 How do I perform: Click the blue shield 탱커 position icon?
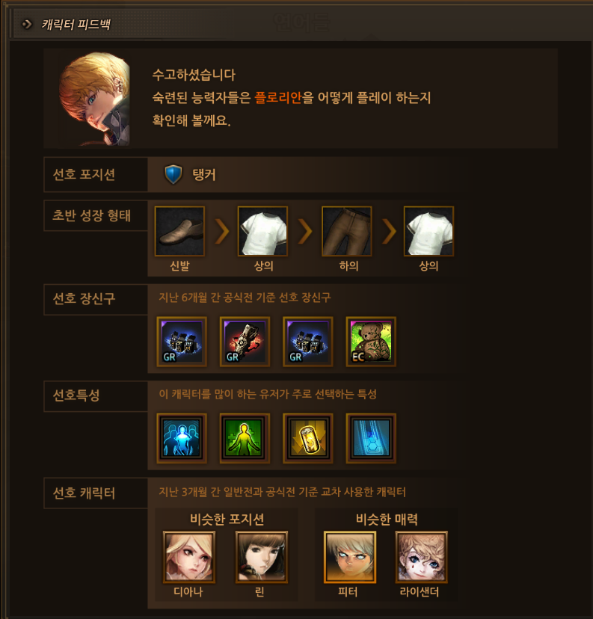173,174
